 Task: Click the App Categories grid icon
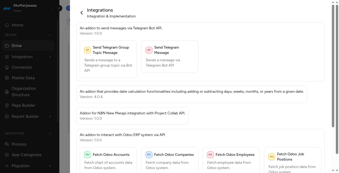point(7,155)
